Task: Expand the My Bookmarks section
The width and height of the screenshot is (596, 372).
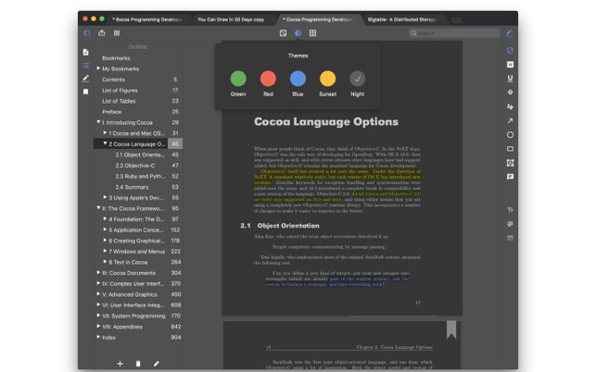Action: click(98, 68)
